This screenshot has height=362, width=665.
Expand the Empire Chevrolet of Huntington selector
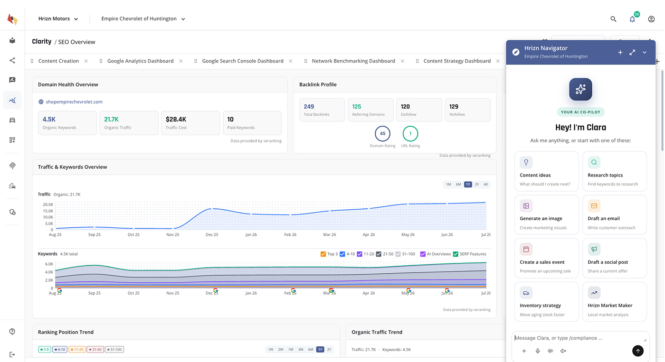pyautogui.click(x=143, y=19)
